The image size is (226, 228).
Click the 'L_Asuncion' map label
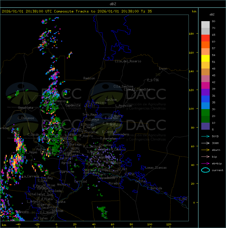click(124, 106)
